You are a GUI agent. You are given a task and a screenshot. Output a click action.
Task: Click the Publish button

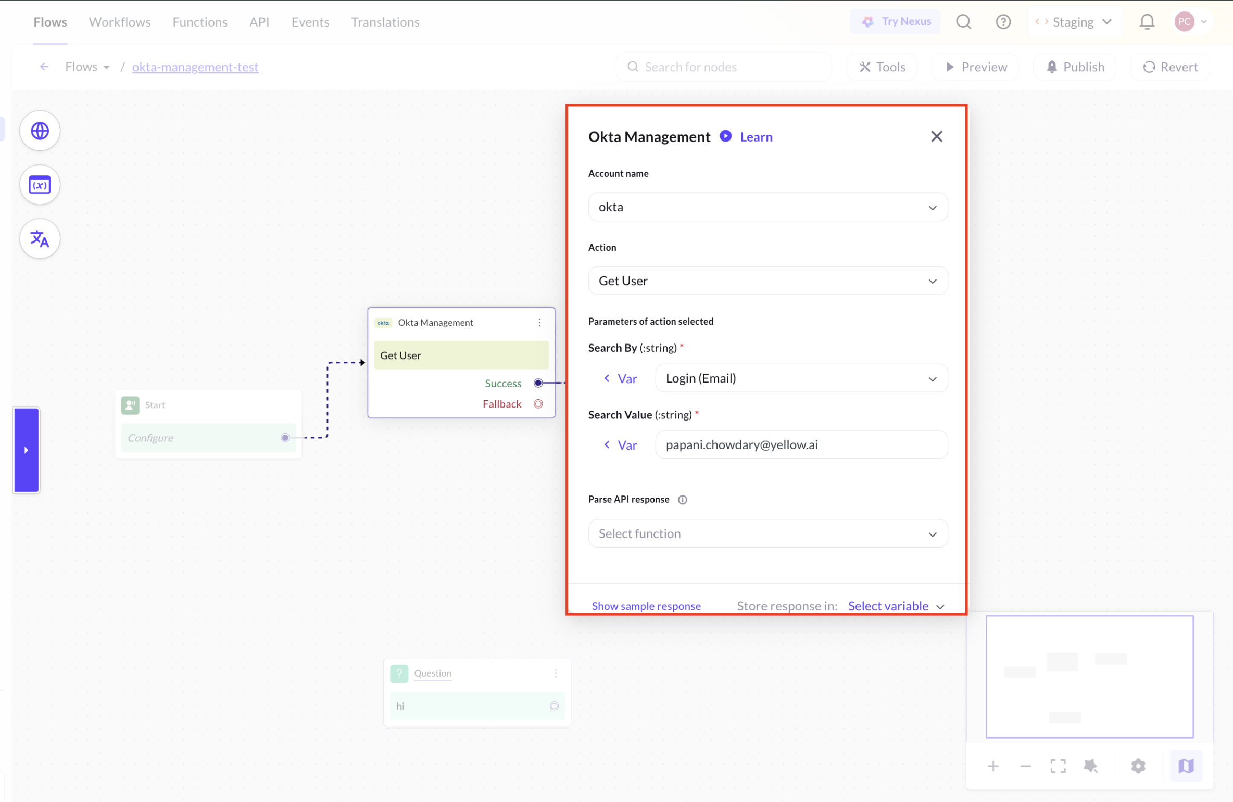click(1075, 67)
